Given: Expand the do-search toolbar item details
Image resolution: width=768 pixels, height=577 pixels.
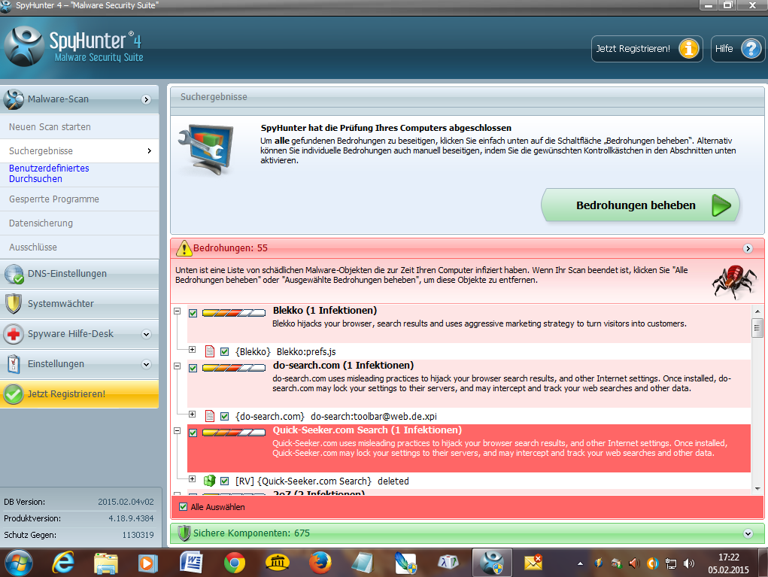Looking at the screenshot, I should [192, 414].
